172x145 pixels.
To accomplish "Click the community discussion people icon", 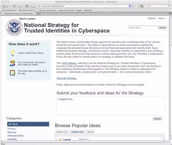I will [x=12, y=63].
